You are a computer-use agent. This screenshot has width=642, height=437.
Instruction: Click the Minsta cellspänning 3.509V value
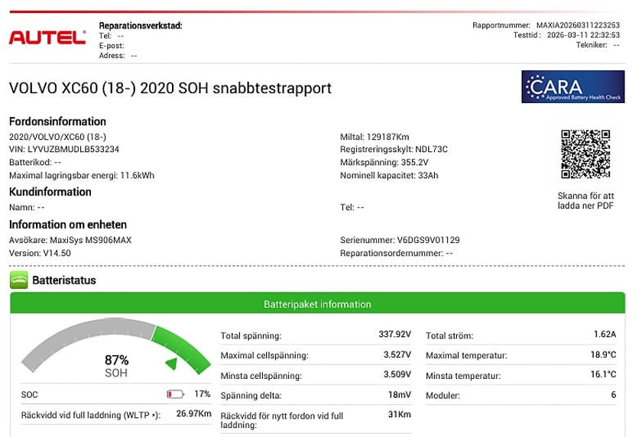397,374
